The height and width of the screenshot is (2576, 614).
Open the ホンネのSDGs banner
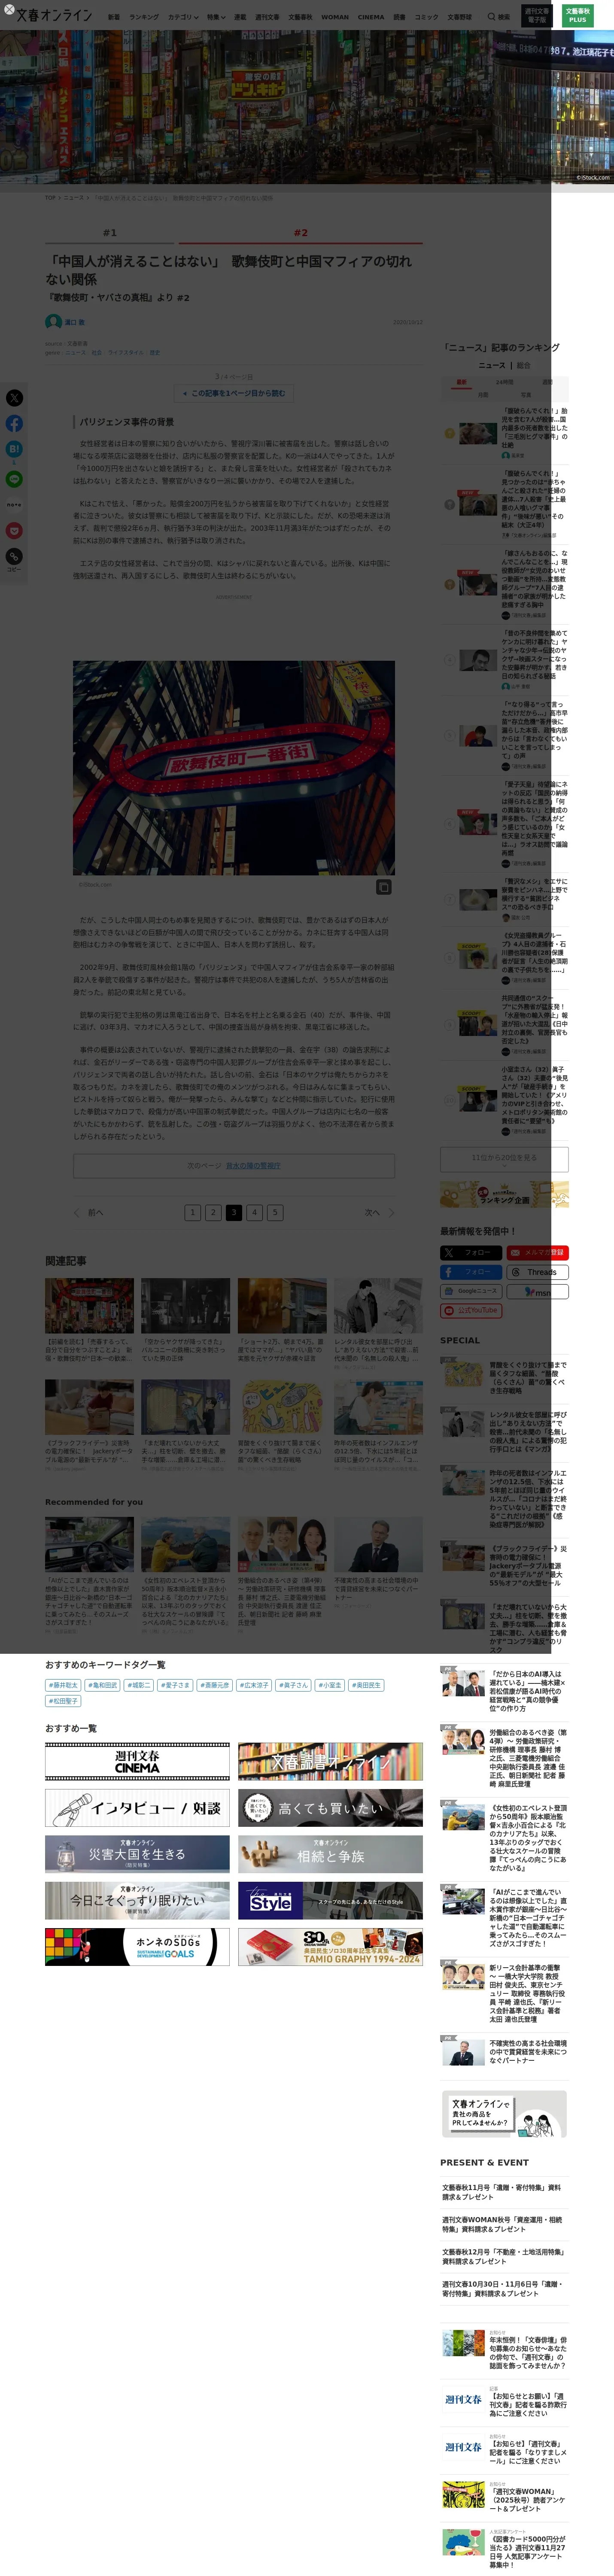click(137, 1946)
